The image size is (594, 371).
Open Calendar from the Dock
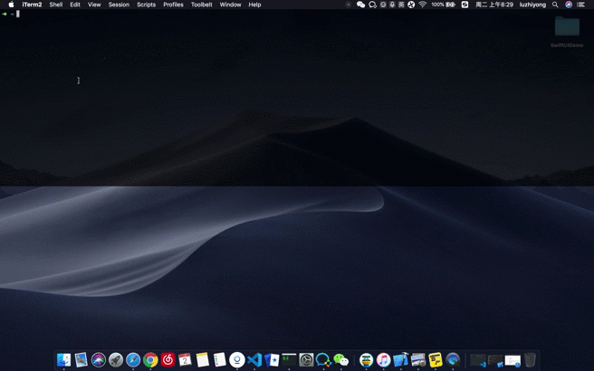pyautogui.click(x=185, y=359)
